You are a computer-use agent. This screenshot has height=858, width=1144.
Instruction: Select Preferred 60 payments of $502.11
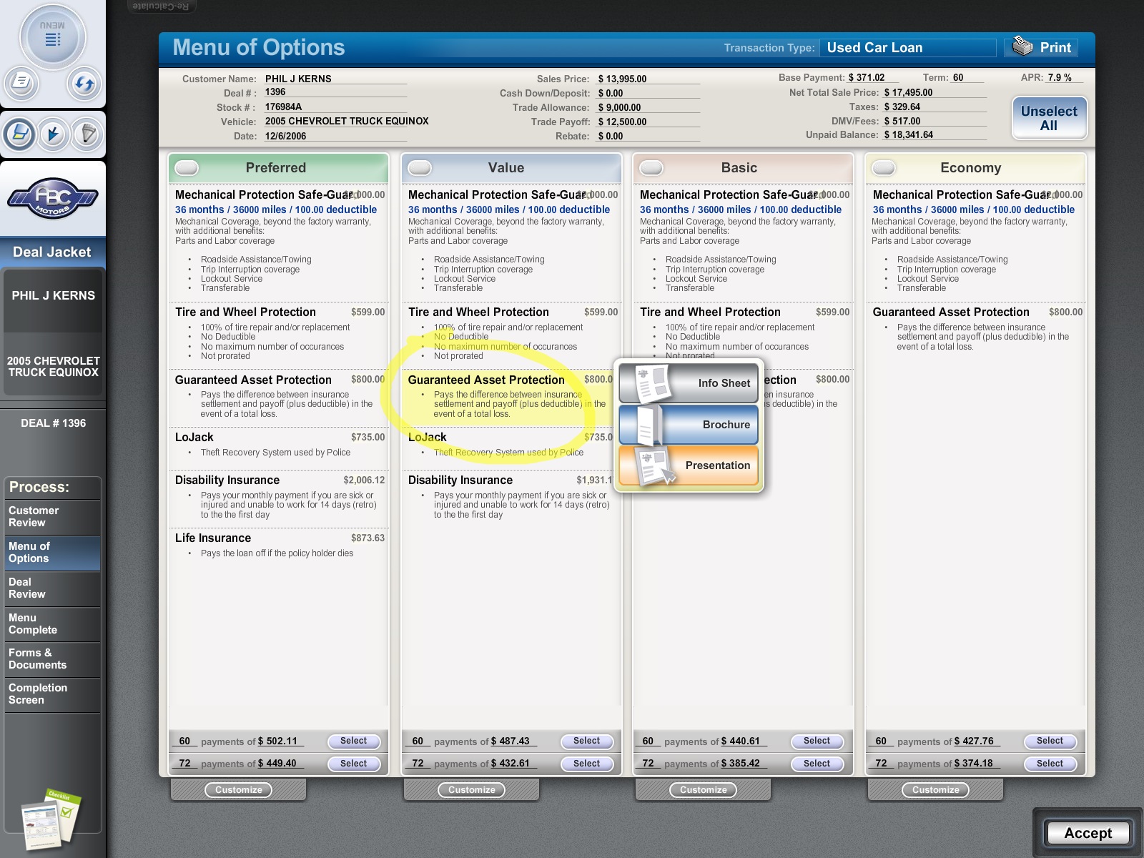pyautogui.click(x=354, y=741)
